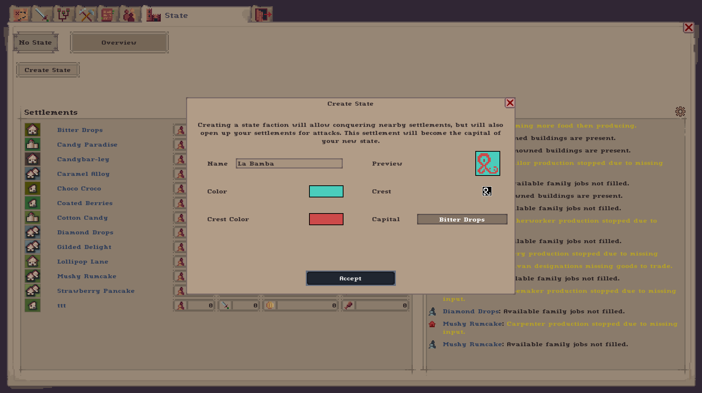Click the red house icon beside Carpenter notification

click(432, 324)
